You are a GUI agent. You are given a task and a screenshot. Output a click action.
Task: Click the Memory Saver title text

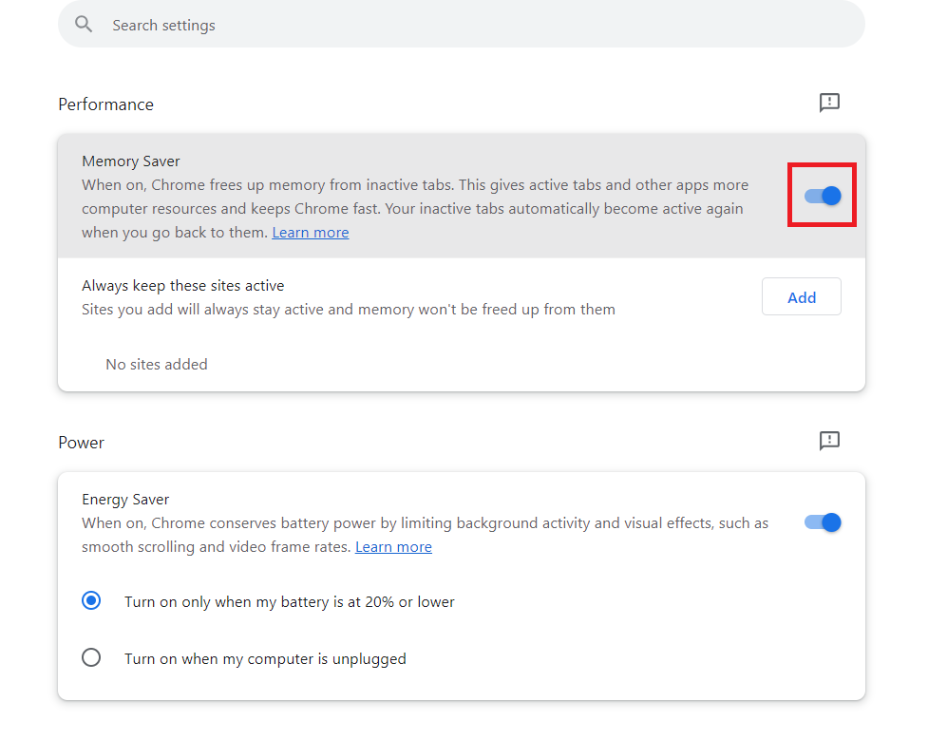130,161
